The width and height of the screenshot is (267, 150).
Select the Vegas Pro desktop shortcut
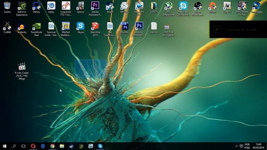(x=139, y=9)
